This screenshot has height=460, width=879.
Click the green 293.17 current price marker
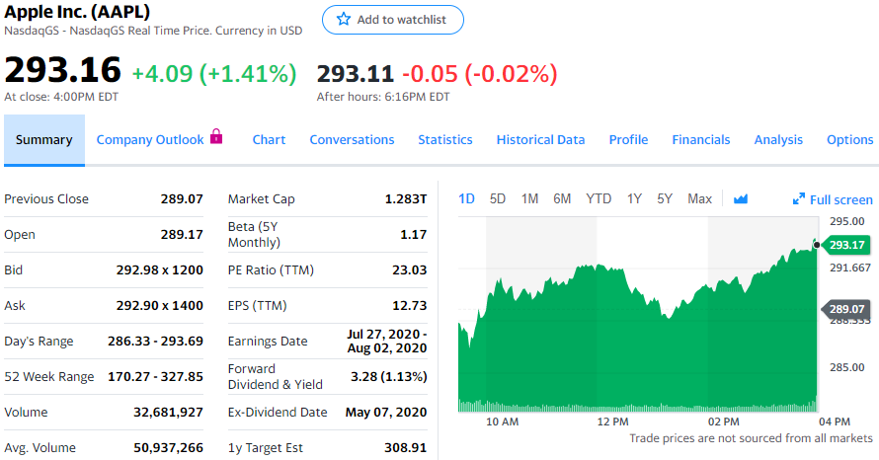point(845,245)
